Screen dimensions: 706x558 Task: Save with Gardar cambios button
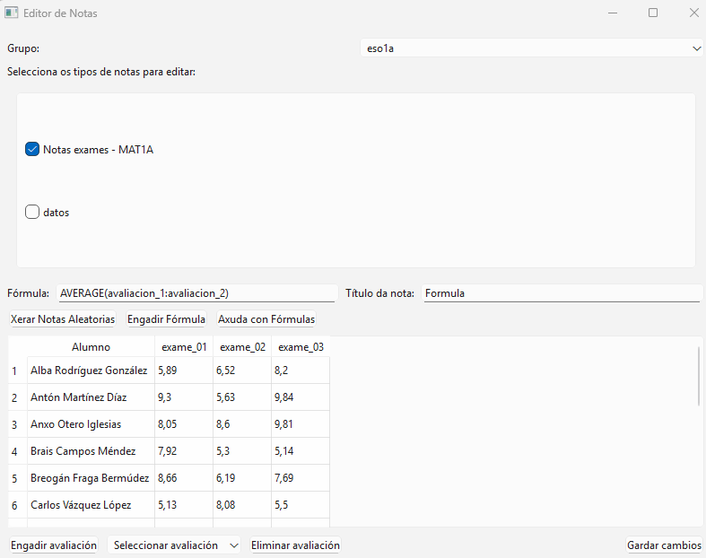point(664,545)
